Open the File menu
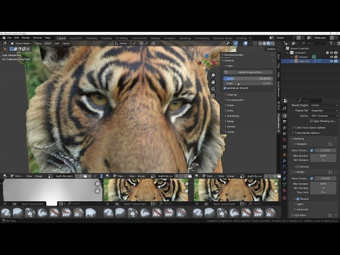Viewport: 340px width, 255px height. 10,38
